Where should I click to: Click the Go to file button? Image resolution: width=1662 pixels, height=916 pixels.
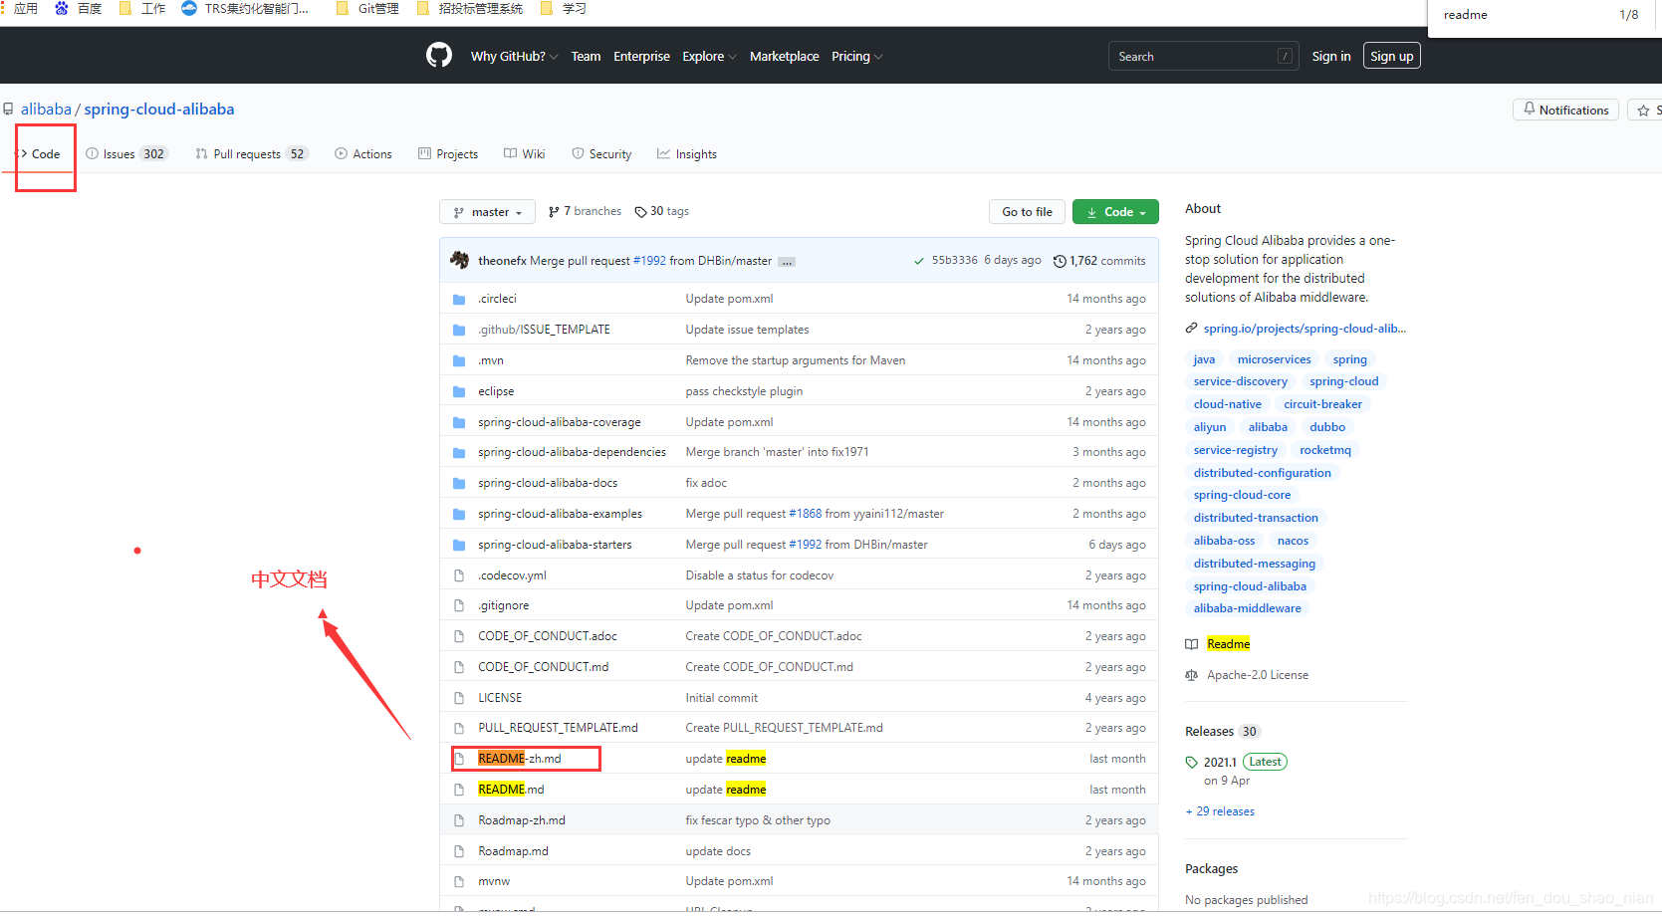click(x=1027, y=212)
